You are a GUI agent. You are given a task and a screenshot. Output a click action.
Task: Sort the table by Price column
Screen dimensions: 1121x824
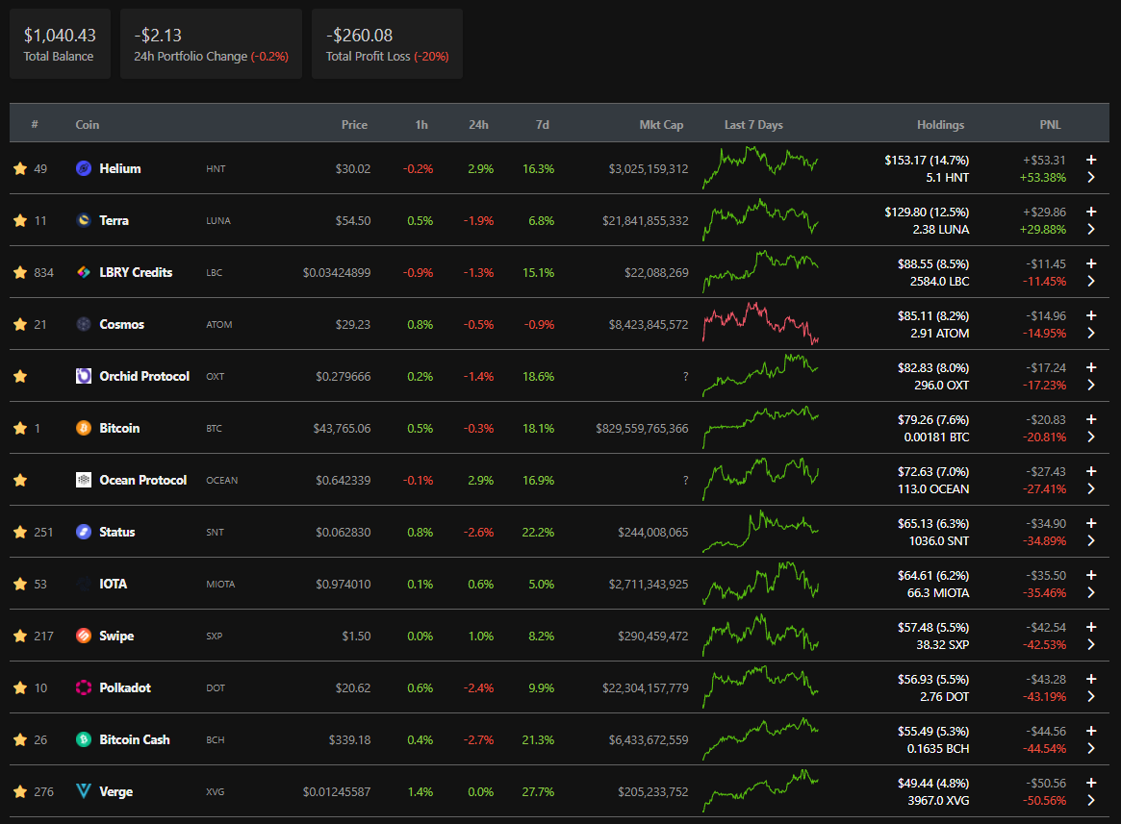click(x=355, y=124)
